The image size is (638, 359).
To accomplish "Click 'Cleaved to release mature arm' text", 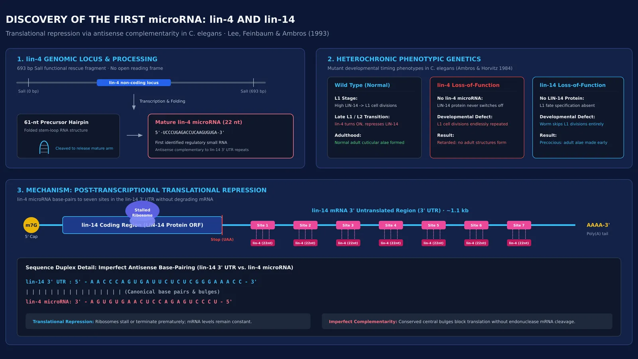I will pos(84,148).
